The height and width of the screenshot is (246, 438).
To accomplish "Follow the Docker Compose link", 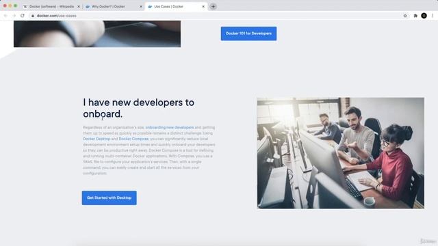I will [x=133, y=139].
